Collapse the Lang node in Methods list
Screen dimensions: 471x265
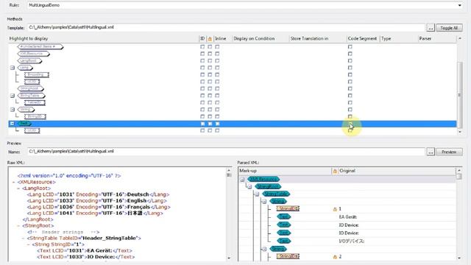point(13,68)
